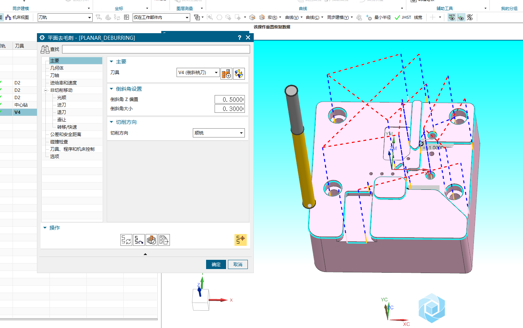Screen dimensions: 523x328
Task: Select 几何体 in the dialog tree
Action: (57, 68)
